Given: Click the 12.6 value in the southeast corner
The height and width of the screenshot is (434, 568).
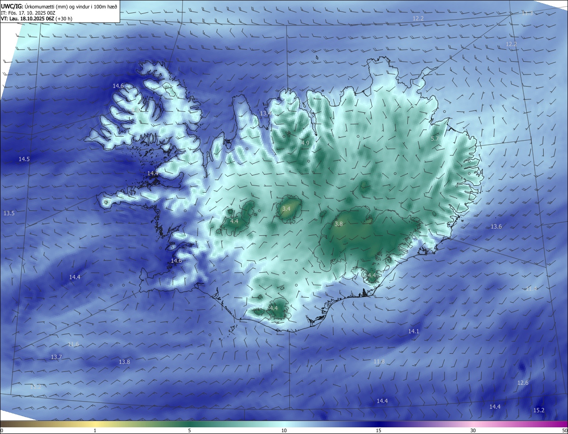Looking at the screenshot, I should (x=523, y=383).
